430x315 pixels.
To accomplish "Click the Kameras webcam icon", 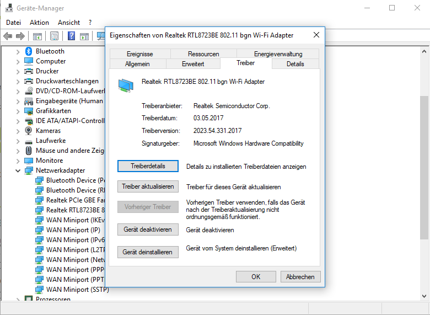I will click(x=29, y=131).
